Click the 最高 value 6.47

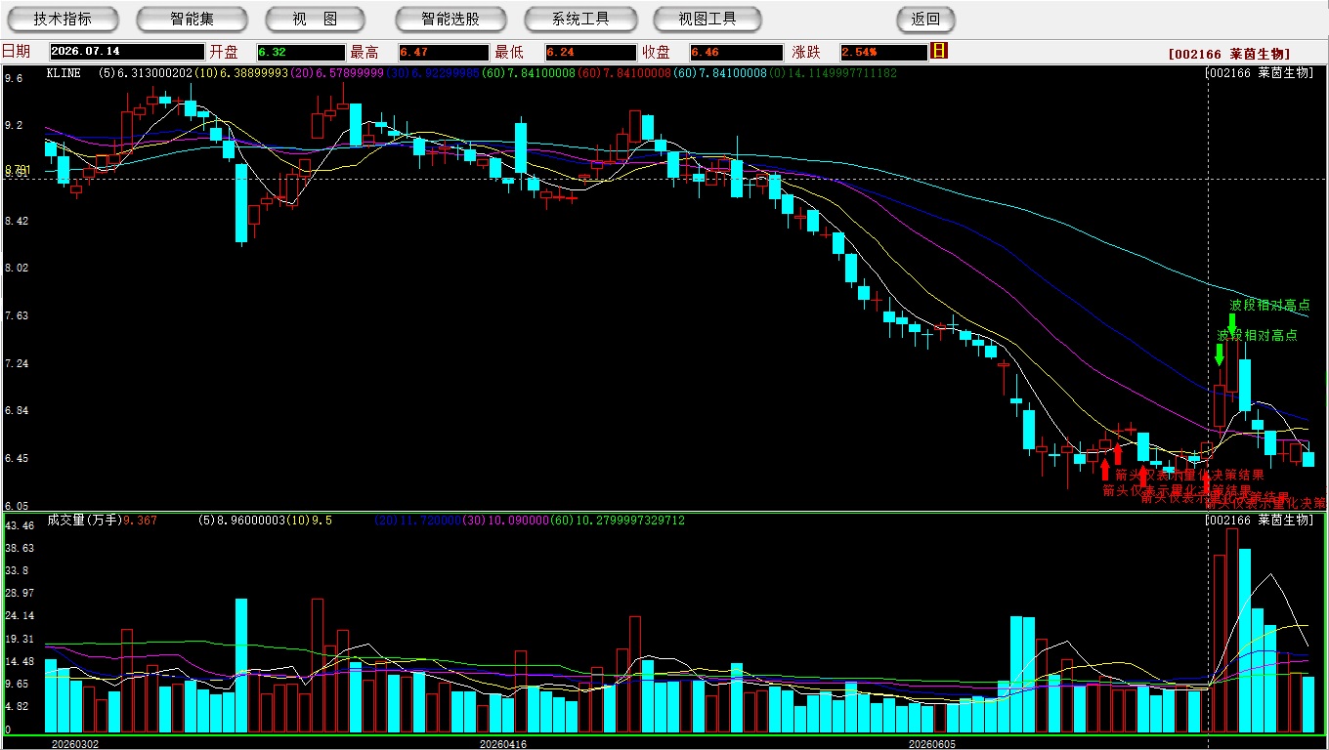pos(443,52)
